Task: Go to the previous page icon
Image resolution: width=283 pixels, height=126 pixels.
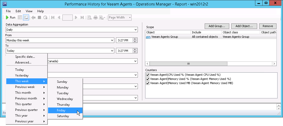Action: coord(59,17)
